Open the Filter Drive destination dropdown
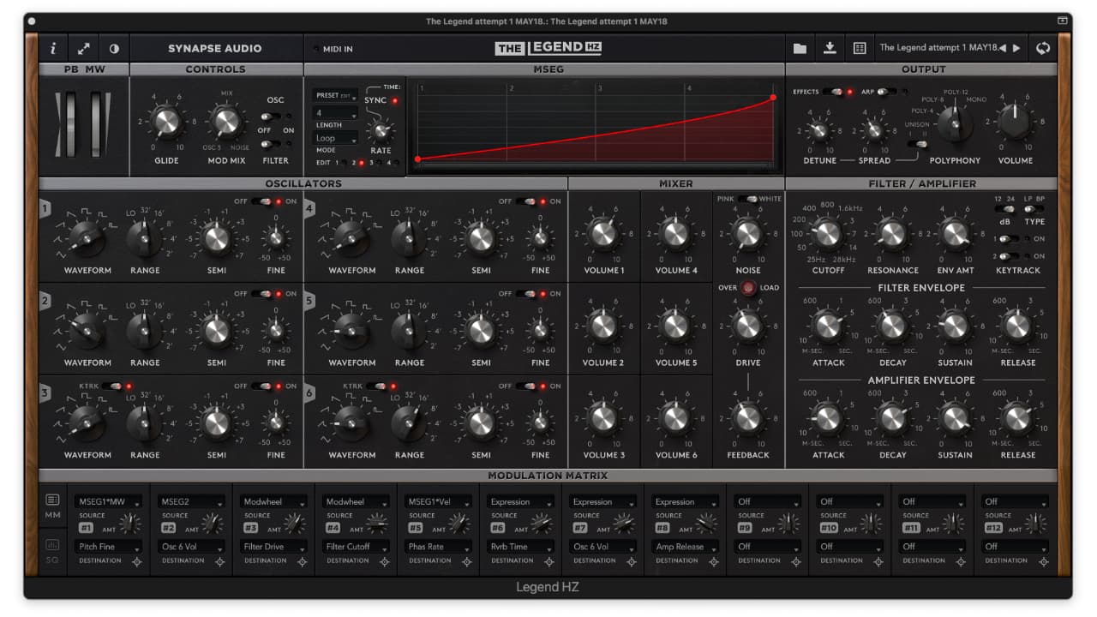 coord(273,547)
